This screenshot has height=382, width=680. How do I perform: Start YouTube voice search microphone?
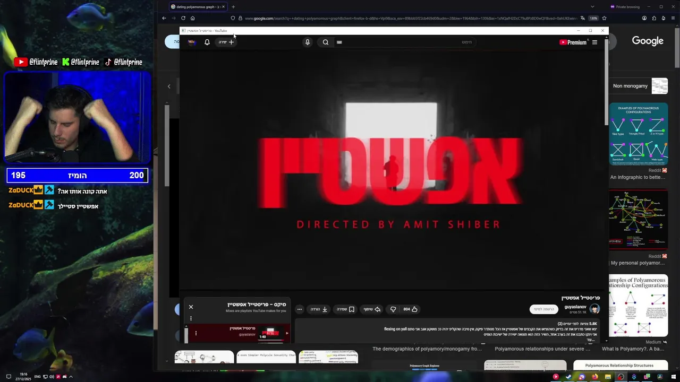(x=307, y=42)
